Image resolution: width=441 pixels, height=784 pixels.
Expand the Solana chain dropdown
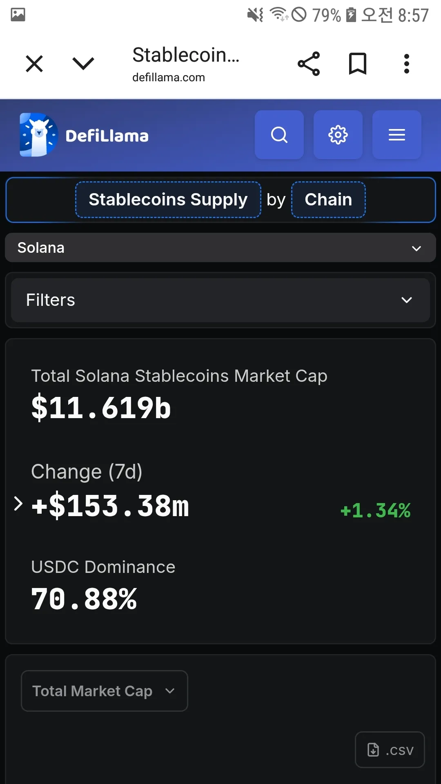coord(220,248)
